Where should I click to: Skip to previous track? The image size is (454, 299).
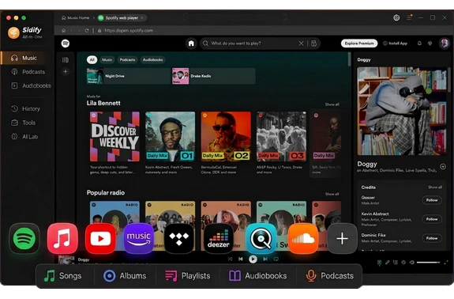tap(241, 259)
